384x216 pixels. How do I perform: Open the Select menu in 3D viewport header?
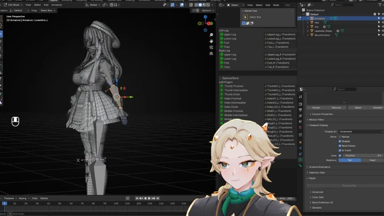(x=37, y=5)
